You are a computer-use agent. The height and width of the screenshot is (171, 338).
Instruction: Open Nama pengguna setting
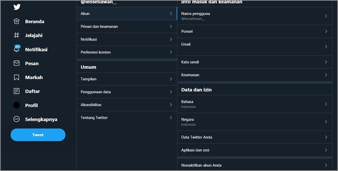255,16
